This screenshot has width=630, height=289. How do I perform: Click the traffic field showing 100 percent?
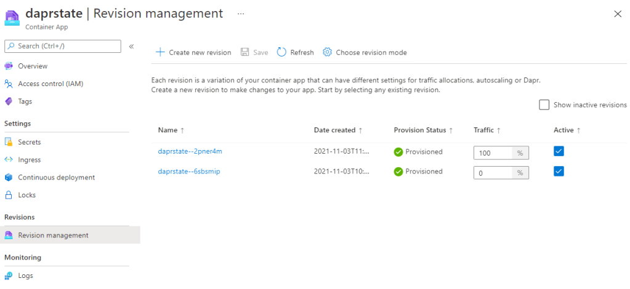tap(493, 153)
